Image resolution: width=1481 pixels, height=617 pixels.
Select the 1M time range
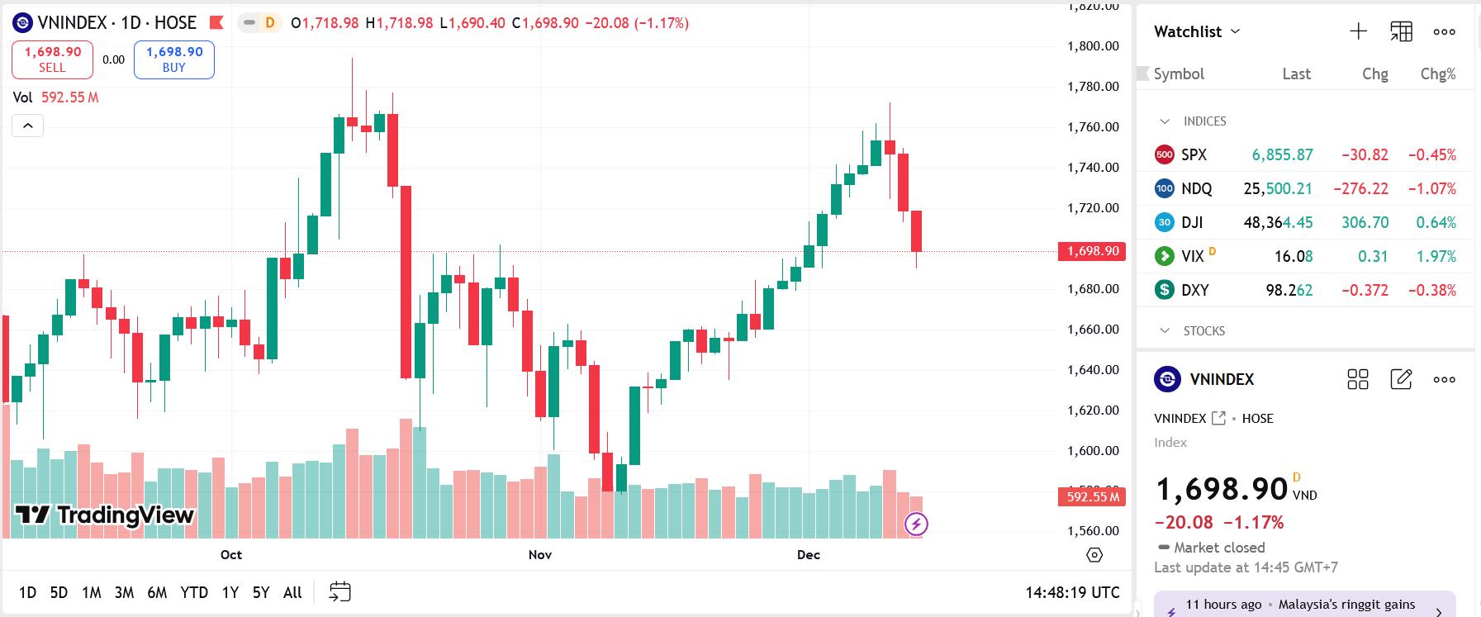coord(91,592)
